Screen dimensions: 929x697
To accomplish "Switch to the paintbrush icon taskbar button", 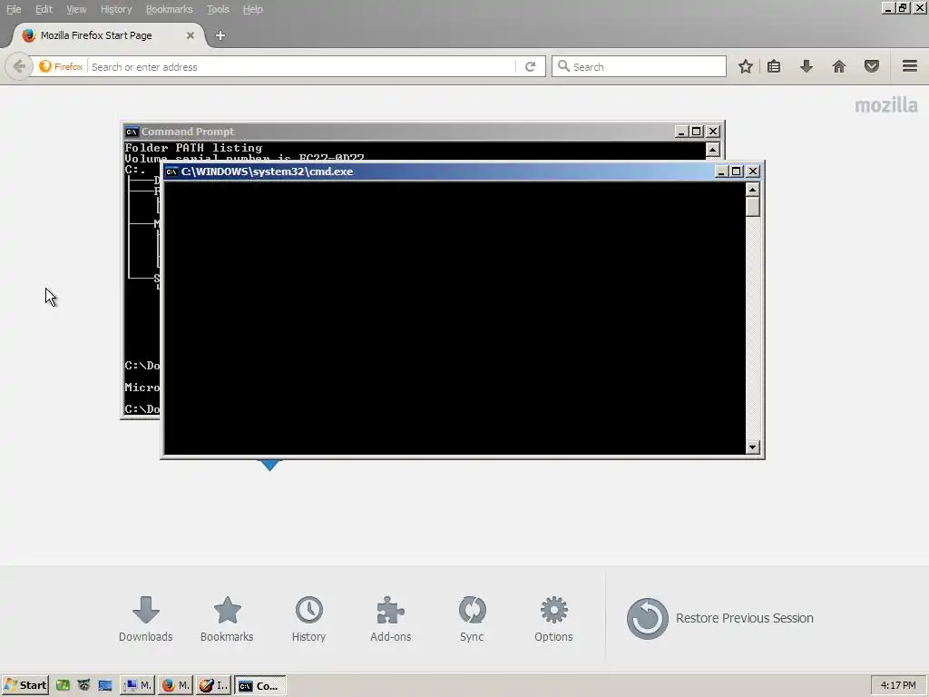I will click(x=213, y=685).
